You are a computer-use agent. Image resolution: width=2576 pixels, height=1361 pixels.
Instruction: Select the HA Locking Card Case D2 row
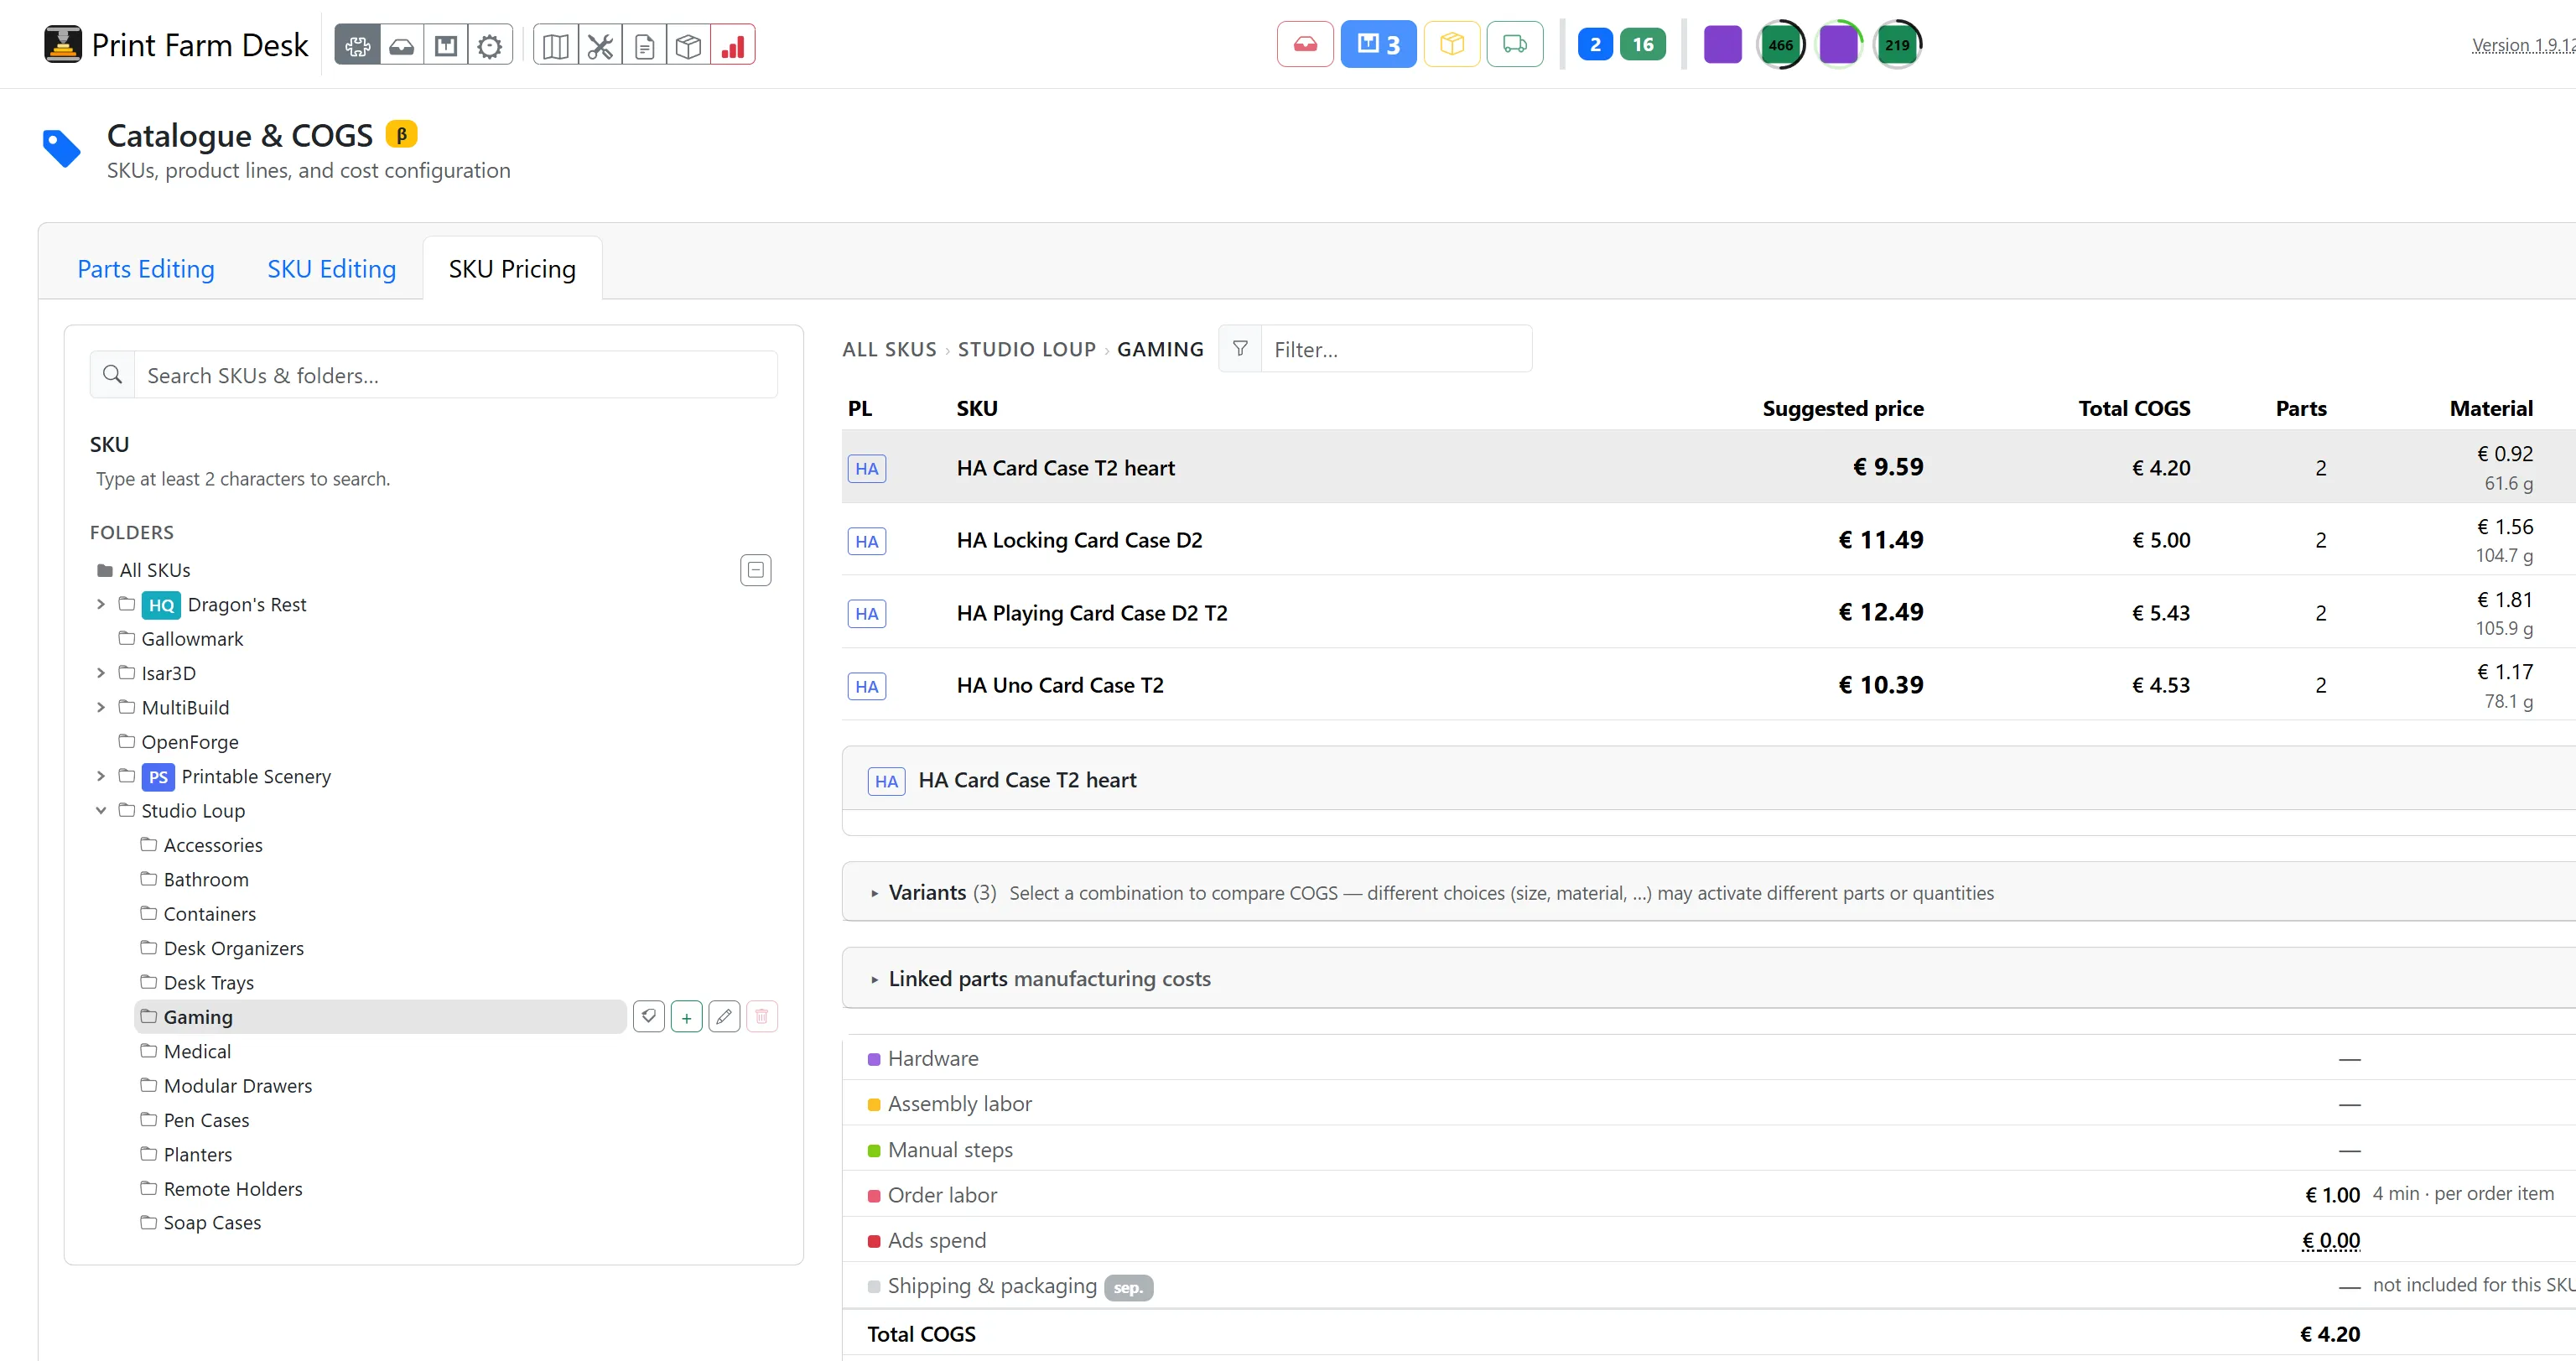[1708, 540]
